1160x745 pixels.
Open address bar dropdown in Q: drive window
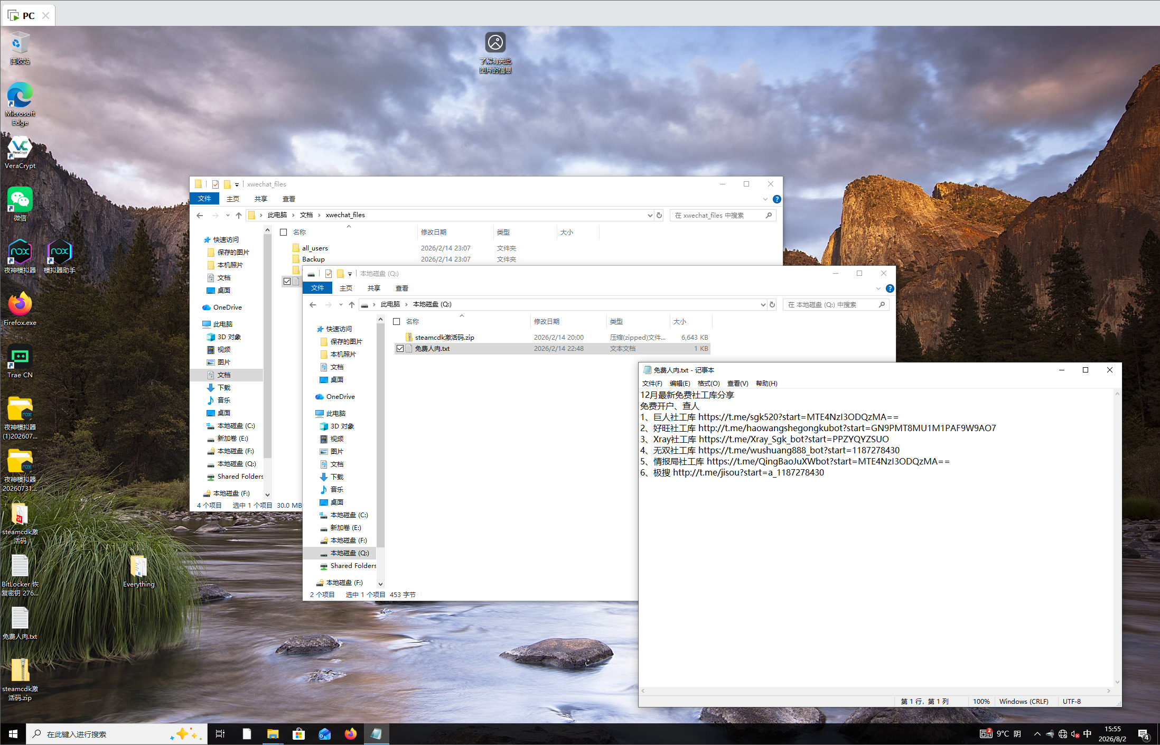pos(763,305)
